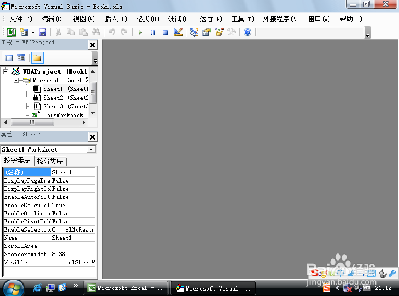Click the DisplayPageBreaks False value
This screenshot has width=399, height=296.
pyautogui.click(x=73, y=181)
